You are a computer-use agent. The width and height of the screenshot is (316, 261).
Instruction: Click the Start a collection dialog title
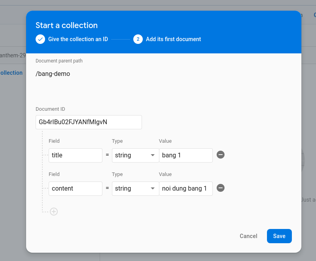tap(66, 25)
